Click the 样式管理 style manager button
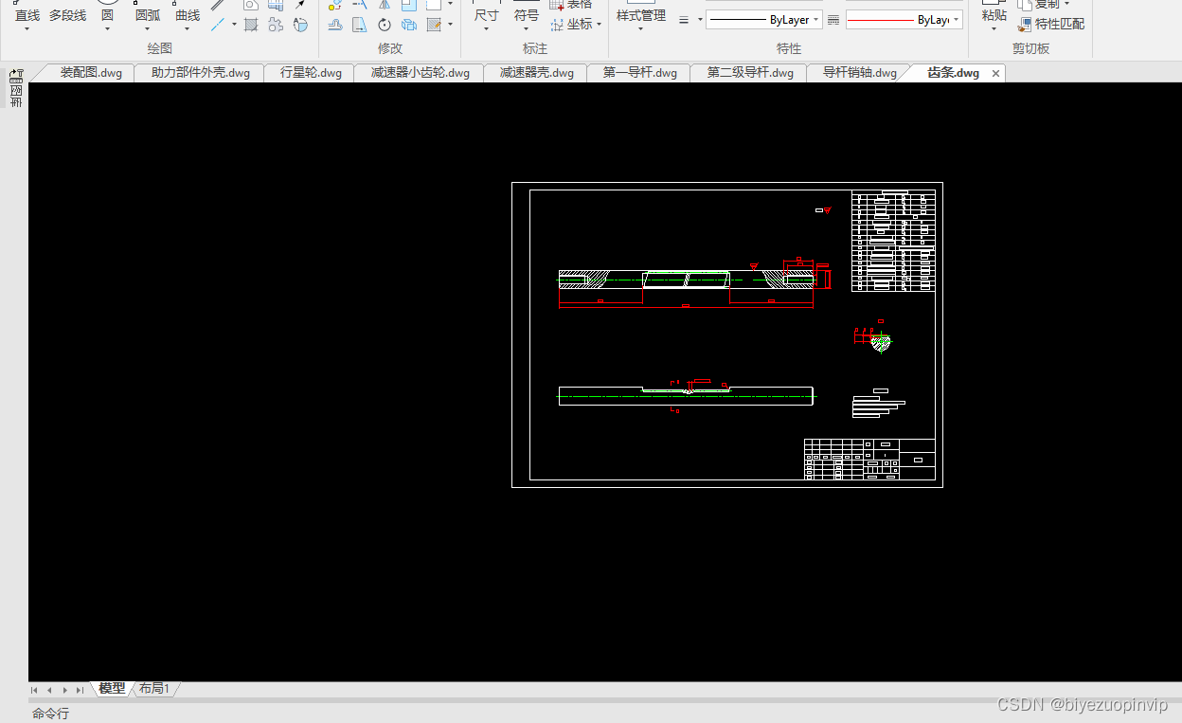The image size is (1182, 723). 641,15
